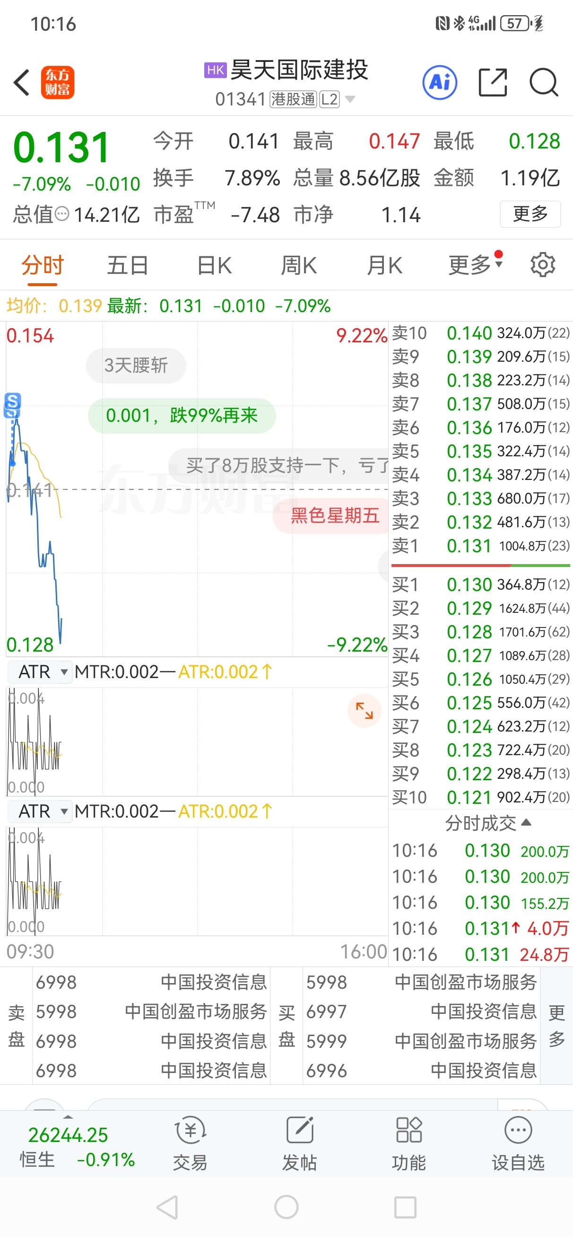This screenshot has width=573, height=1237.
Task: Tap the 交易 trade icon
Action: 190,1143
